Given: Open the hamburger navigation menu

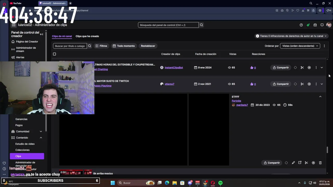Looking at the screenshot, I should coord(14,25).
